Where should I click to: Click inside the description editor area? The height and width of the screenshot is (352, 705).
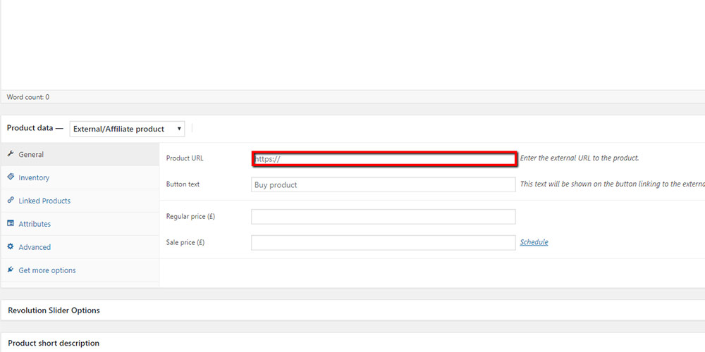pyautogui.click(x=353, y=45)
